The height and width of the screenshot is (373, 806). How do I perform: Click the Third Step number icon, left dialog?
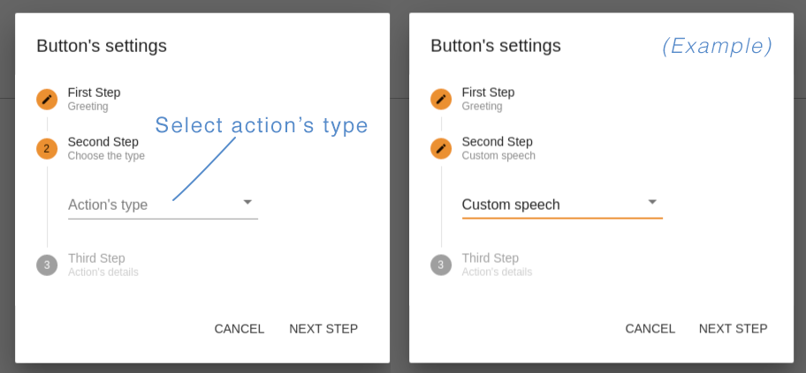47,265
